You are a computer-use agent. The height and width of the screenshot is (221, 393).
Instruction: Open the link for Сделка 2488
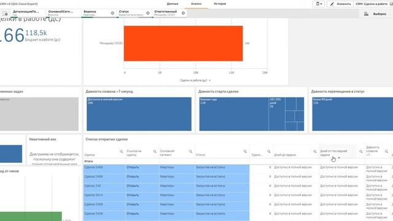pos(133,168)
